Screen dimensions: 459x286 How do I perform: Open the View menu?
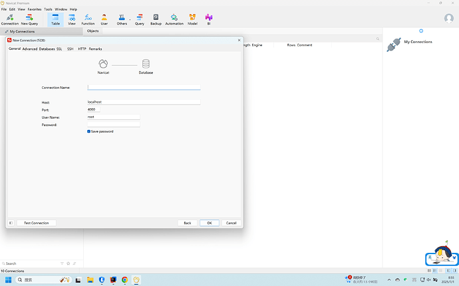click(x=21, y=9)
